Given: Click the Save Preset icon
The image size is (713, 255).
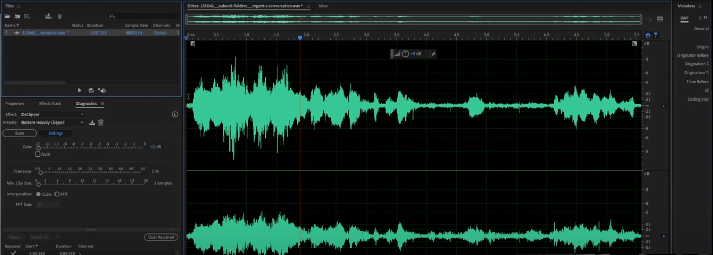Looking at the screenshot, I should [x=92, y=123].
